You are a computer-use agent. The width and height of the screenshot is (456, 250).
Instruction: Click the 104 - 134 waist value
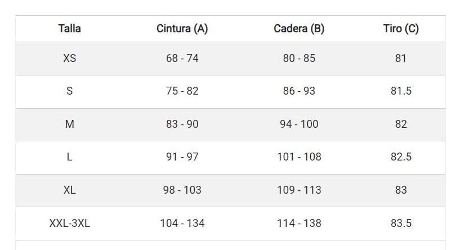pyautogui.click(x=182, y=224)
